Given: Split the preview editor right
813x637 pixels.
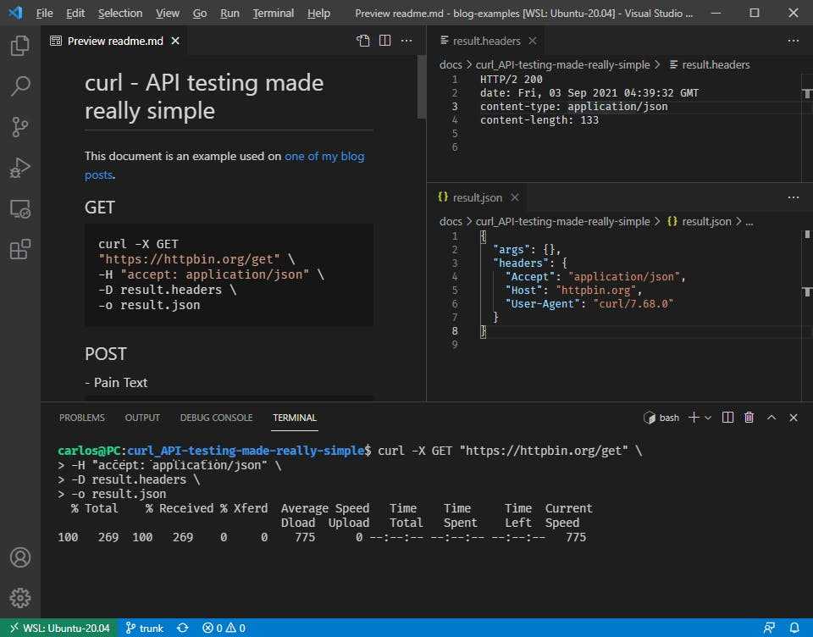Looking at the screenshot, I should click(x=384, y=41).
